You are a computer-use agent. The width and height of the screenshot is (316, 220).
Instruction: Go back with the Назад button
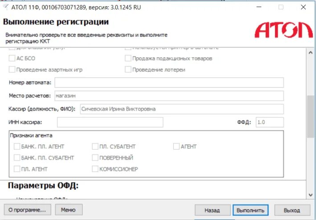[x=213, y=210]
